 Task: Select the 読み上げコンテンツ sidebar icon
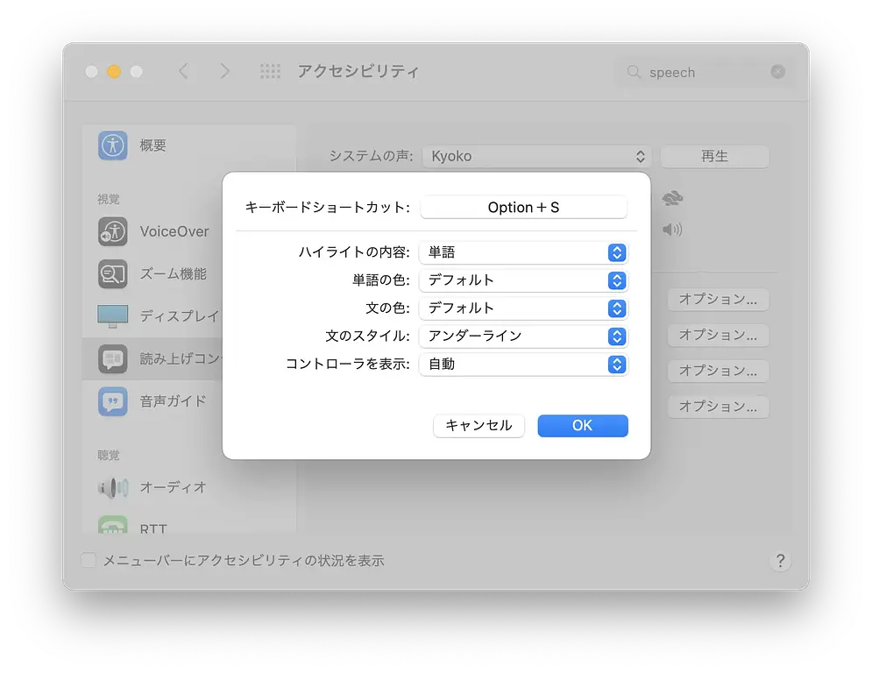pyautogui.click(x=112, y=358)
